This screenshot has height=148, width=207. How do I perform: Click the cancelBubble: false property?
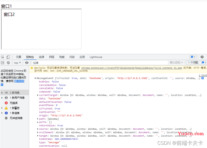52,85
